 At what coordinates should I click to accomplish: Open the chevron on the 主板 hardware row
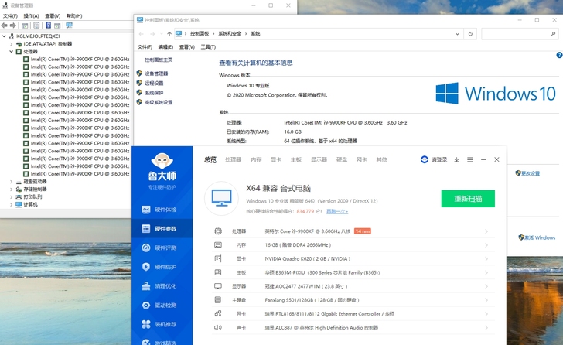click(x=486, y=273)
